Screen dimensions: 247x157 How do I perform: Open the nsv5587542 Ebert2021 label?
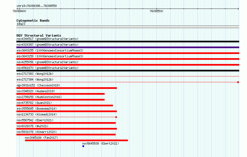click(x=35, y=120)
